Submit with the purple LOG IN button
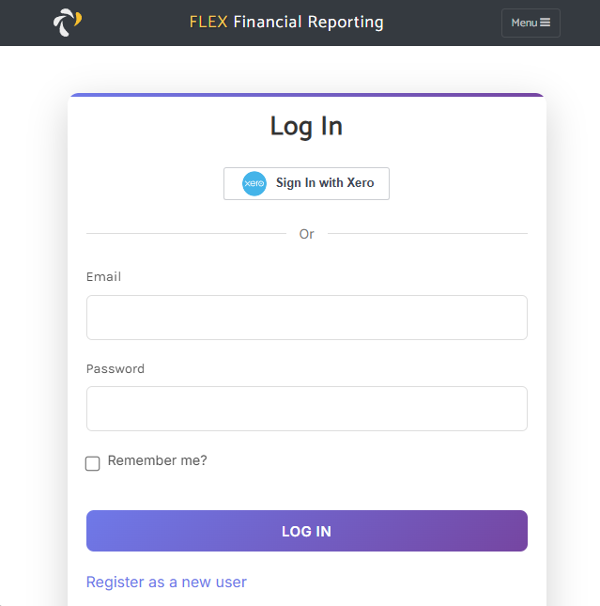 click(307, 531)
